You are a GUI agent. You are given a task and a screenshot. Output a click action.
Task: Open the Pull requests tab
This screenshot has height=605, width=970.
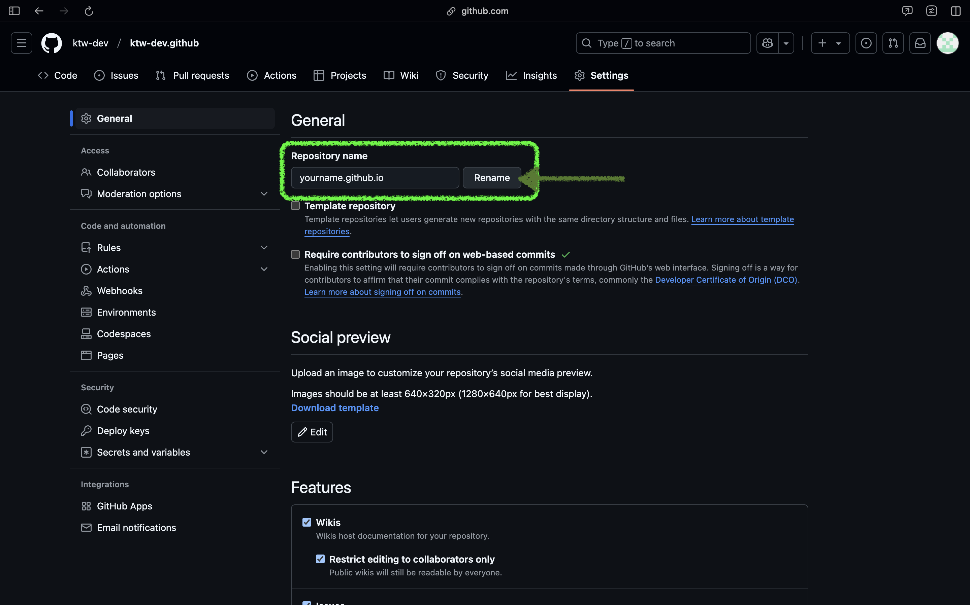pos(193,75)
